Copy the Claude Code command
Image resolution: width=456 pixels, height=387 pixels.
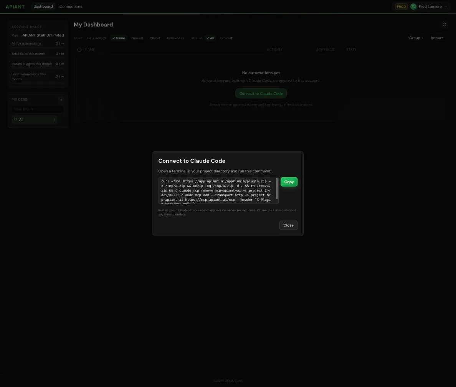coord(289,182)
